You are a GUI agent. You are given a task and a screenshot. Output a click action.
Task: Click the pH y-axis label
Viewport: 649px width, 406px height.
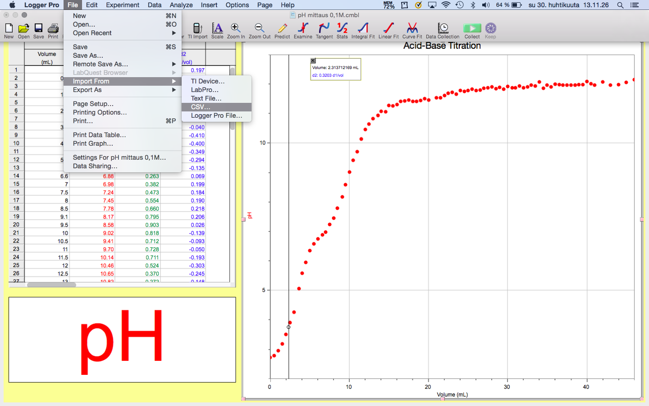(250, 216)
